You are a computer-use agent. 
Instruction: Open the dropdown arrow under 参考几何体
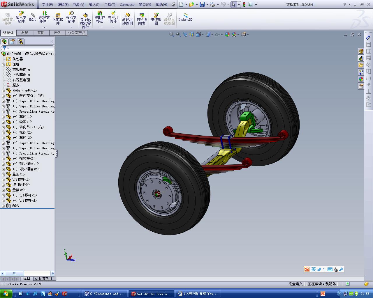click(x=113, y=27)
